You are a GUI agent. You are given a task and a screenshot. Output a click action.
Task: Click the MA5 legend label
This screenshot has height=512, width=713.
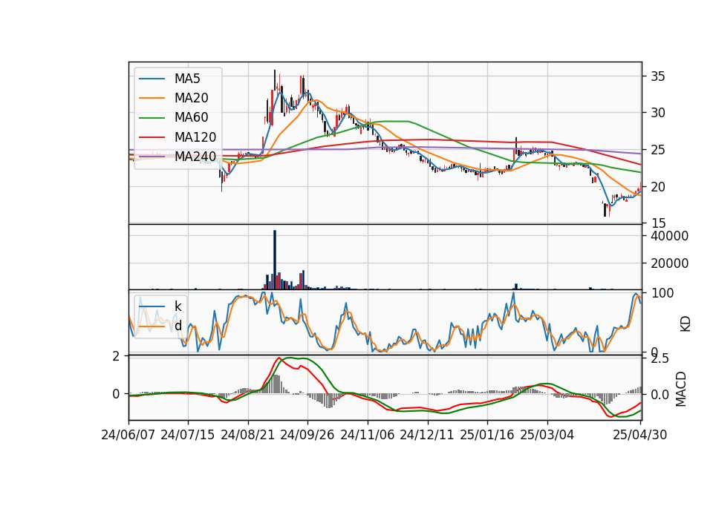pyautogui.click(x=187, y=79)
